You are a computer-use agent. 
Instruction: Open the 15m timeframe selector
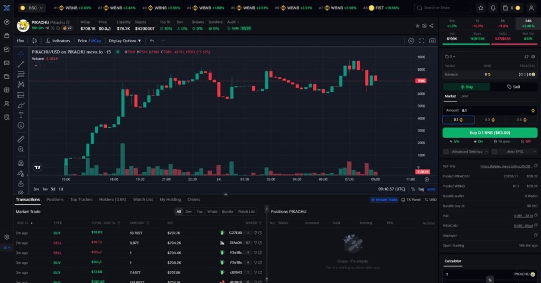[21, 41]
